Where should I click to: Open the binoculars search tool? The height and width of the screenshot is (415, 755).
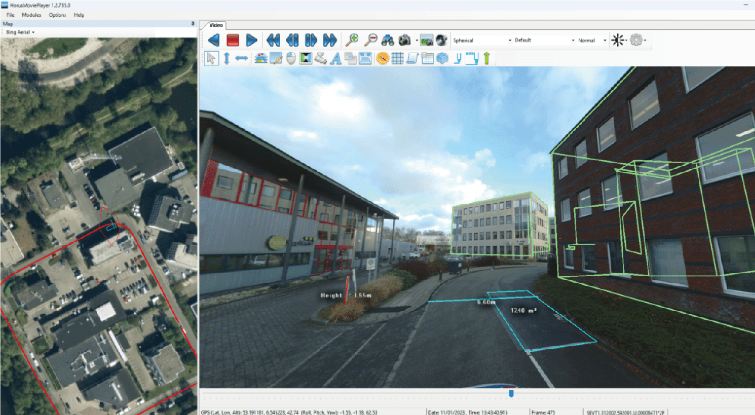(388, 40)
